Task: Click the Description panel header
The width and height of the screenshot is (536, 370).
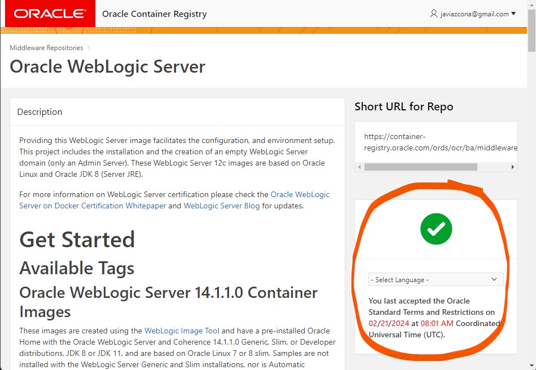Action: 177,112
